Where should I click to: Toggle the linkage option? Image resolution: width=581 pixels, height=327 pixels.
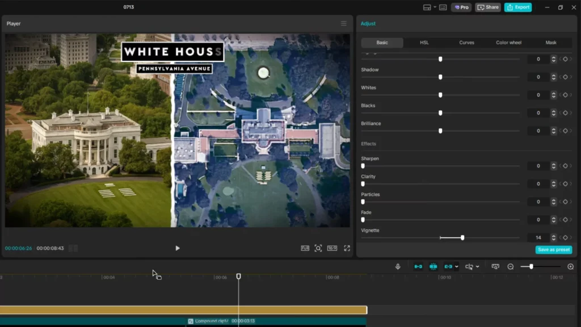(x=448, y=267)
